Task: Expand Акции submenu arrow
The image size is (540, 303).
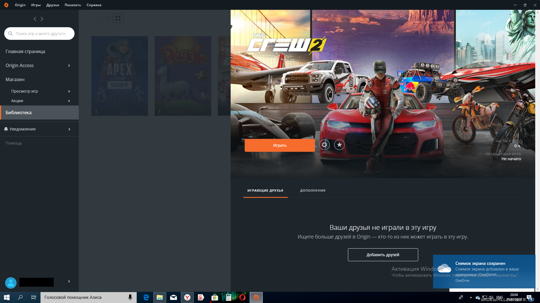Action: pyautogui.click(x=69, y=101)
